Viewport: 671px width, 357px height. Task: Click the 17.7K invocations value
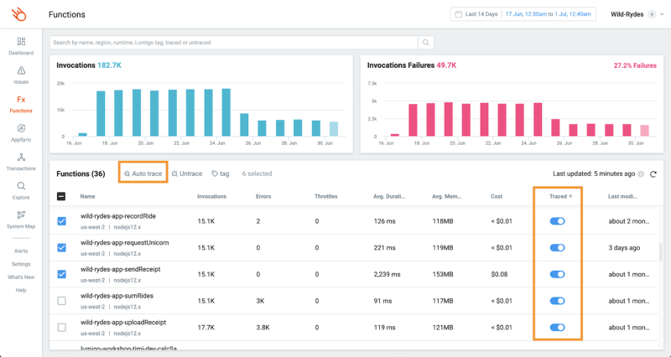[205, 327]
